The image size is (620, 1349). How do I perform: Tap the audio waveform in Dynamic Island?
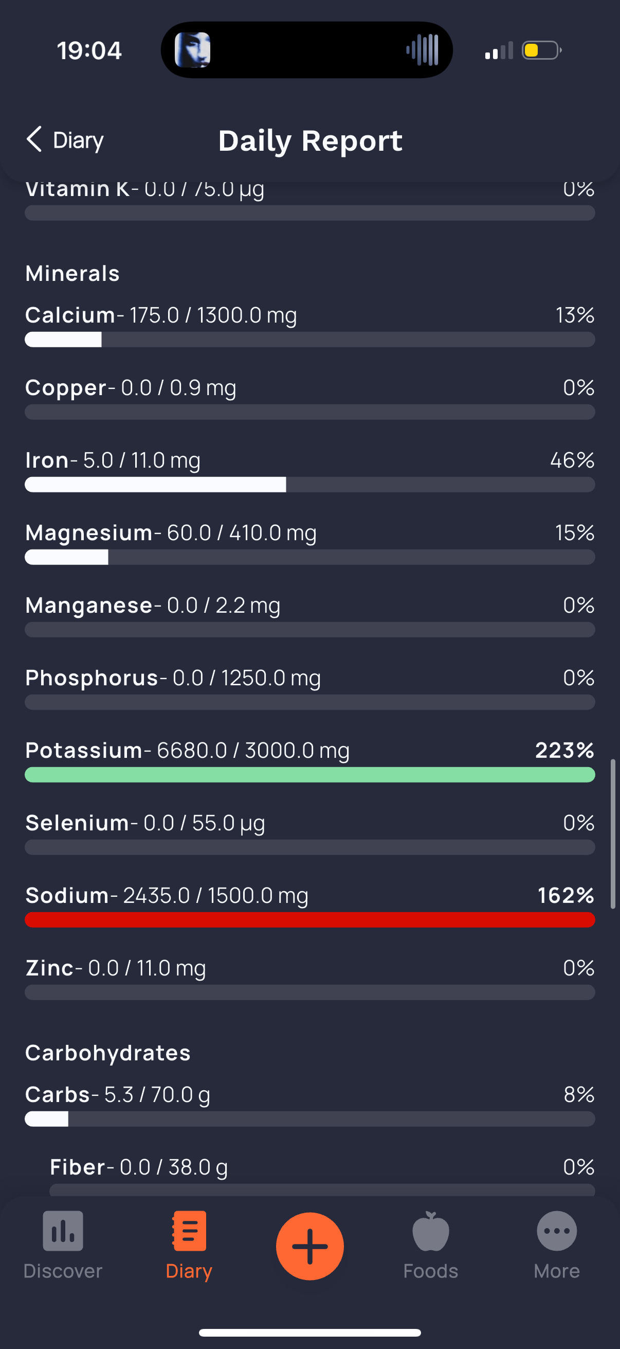coord(422,50)
